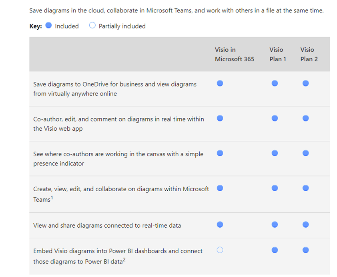Click the Partially included marker in the Key

click(92, 26)
